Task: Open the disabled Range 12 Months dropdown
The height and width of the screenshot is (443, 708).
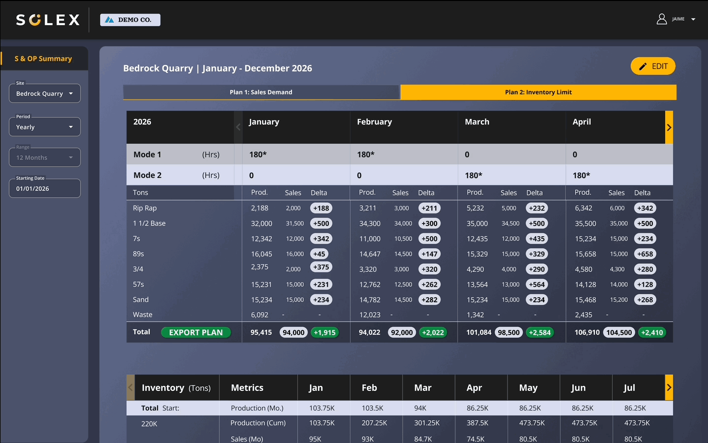Action: 45,158
